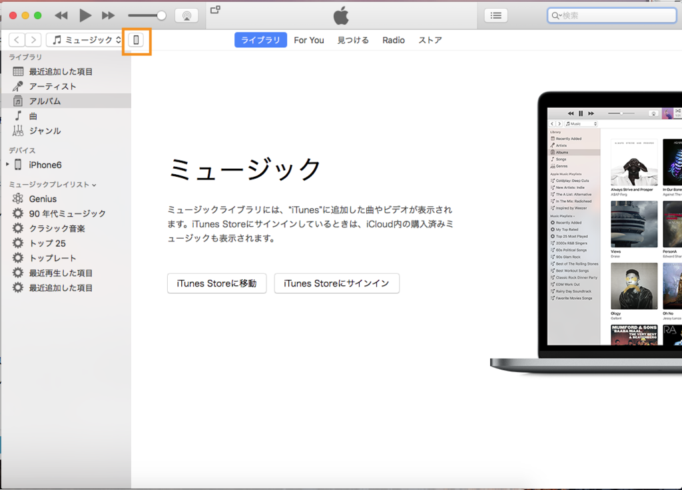Open the ミュージック media type dropdown

[85, 40]
